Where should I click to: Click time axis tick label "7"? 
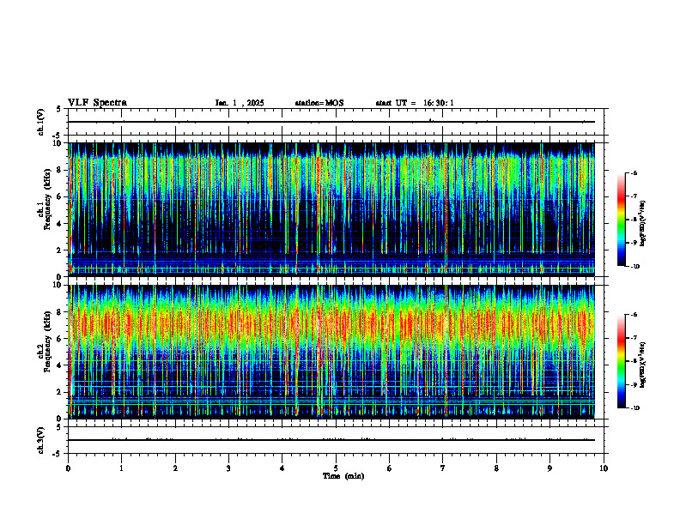point(443,468)
